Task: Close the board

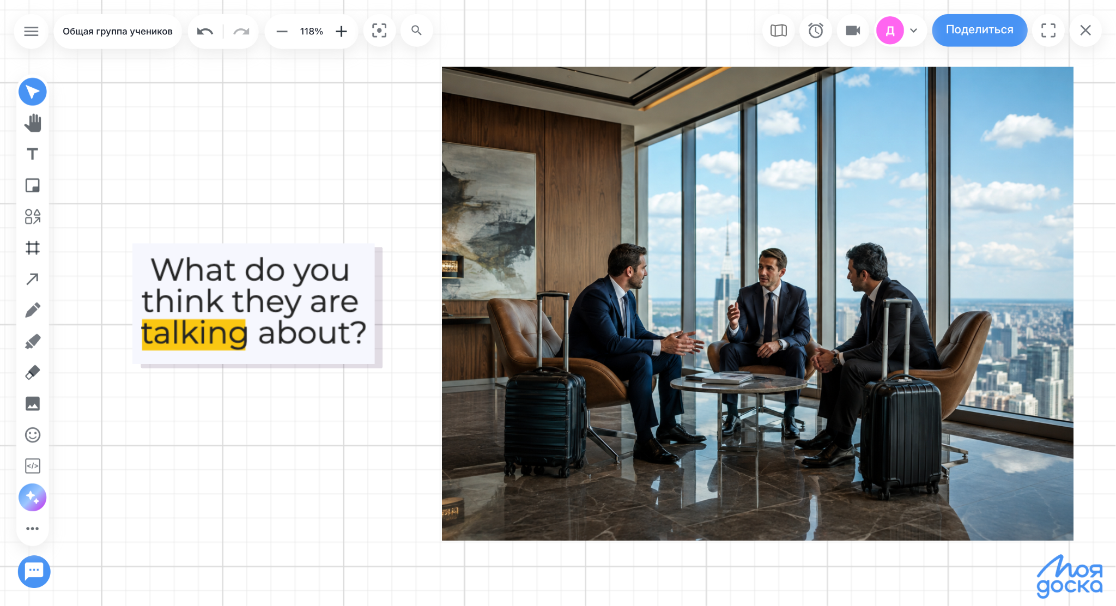Action: pyautogui.click(x=1085, y=31)
